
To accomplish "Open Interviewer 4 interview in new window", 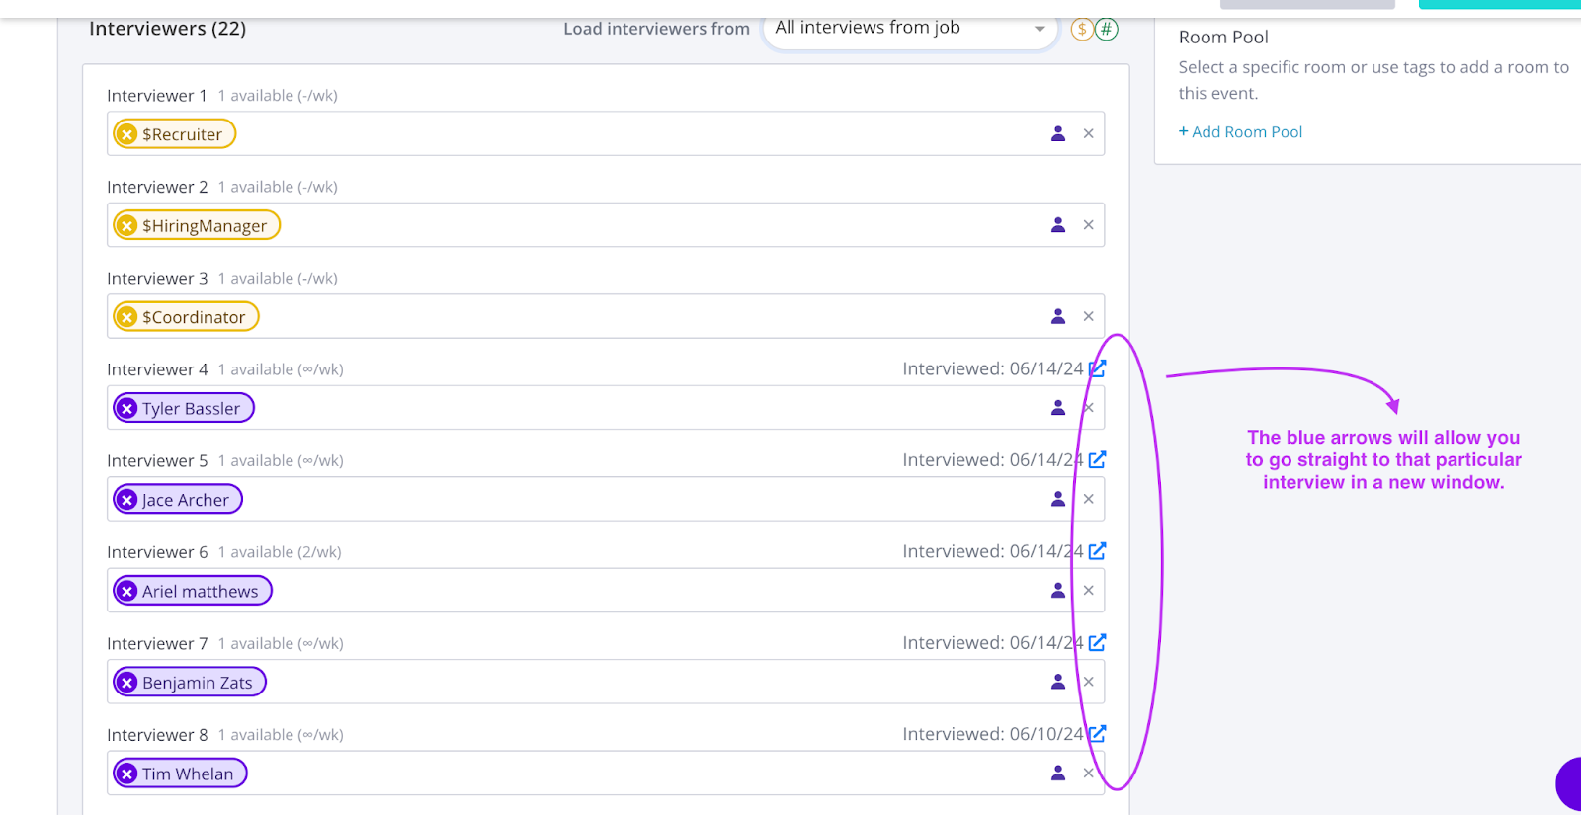I will tap(1097, 368).
